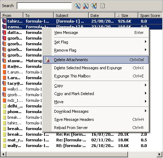Click the clear search icon with red X
Viewport: 163px width, 158px height.
pos(86,6)
